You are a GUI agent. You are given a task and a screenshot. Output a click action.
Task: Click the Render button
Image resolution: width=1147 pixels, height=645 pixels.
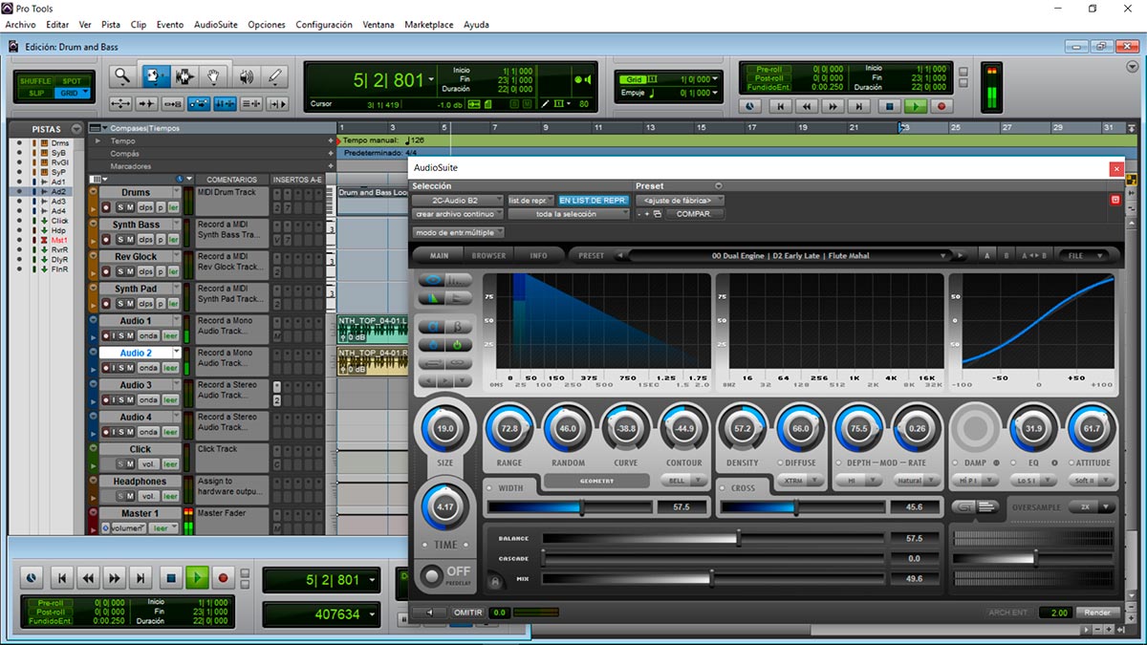tap(1097, 613)
